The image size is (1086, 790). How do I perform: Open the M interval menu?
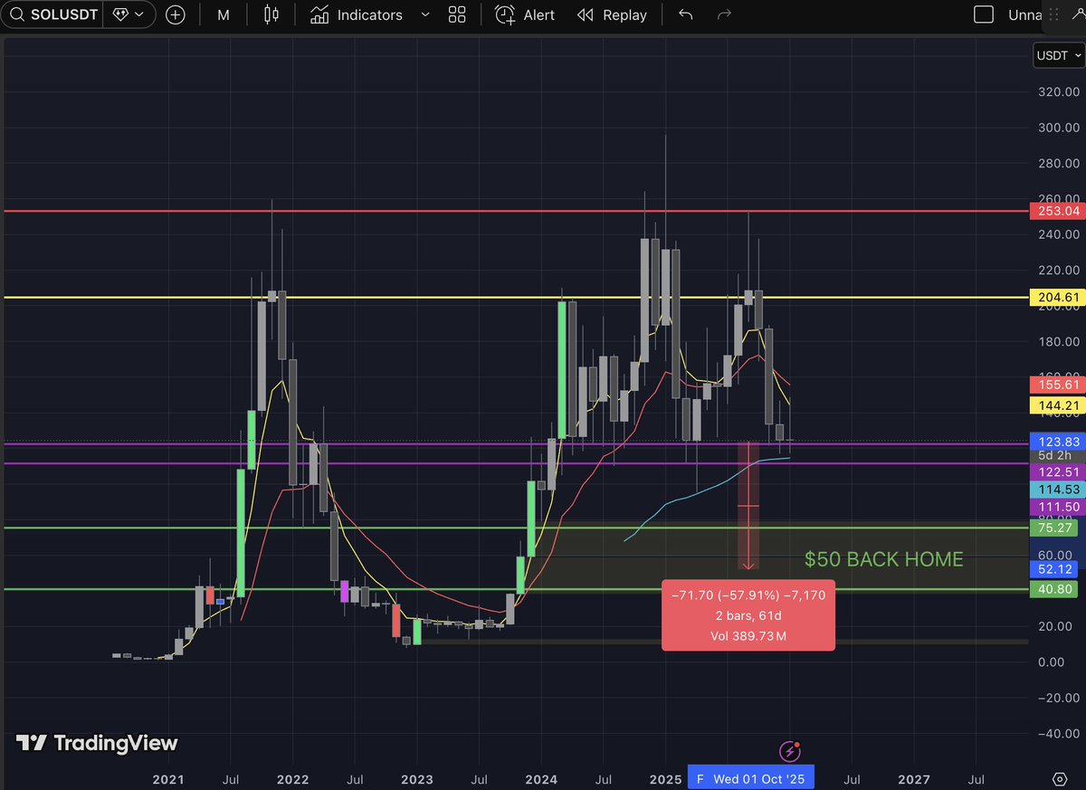click(x=223, y=14)
